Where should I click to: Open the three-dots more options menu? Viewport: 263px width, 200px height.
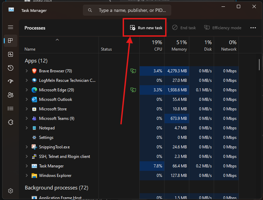point(253,28)
